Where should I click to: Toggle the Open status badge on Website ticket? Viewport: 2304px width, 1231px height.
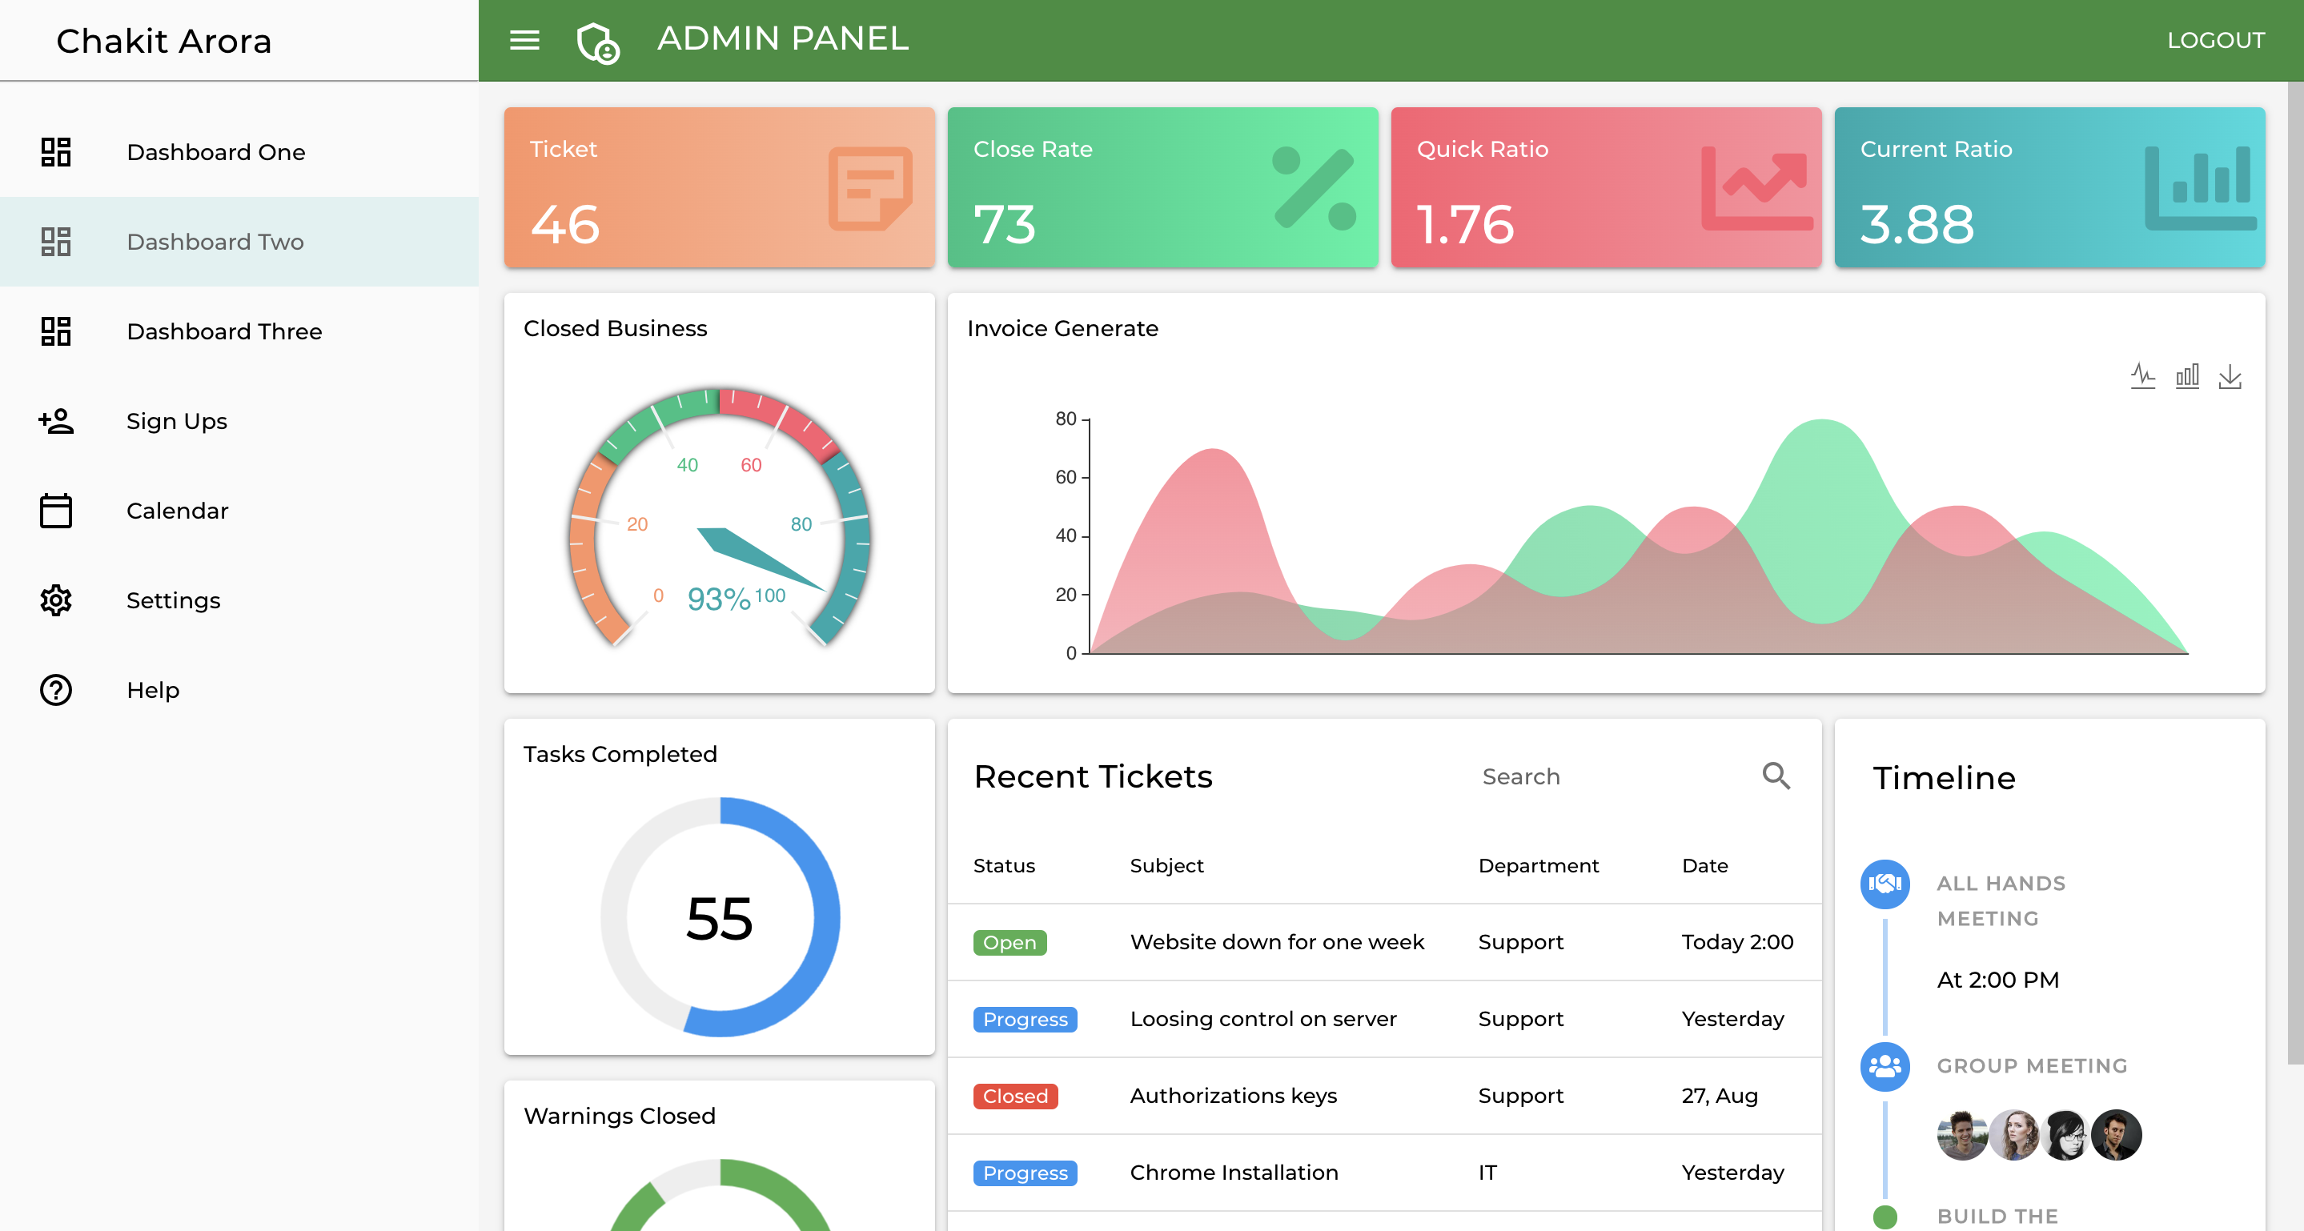coord(1009,942)
